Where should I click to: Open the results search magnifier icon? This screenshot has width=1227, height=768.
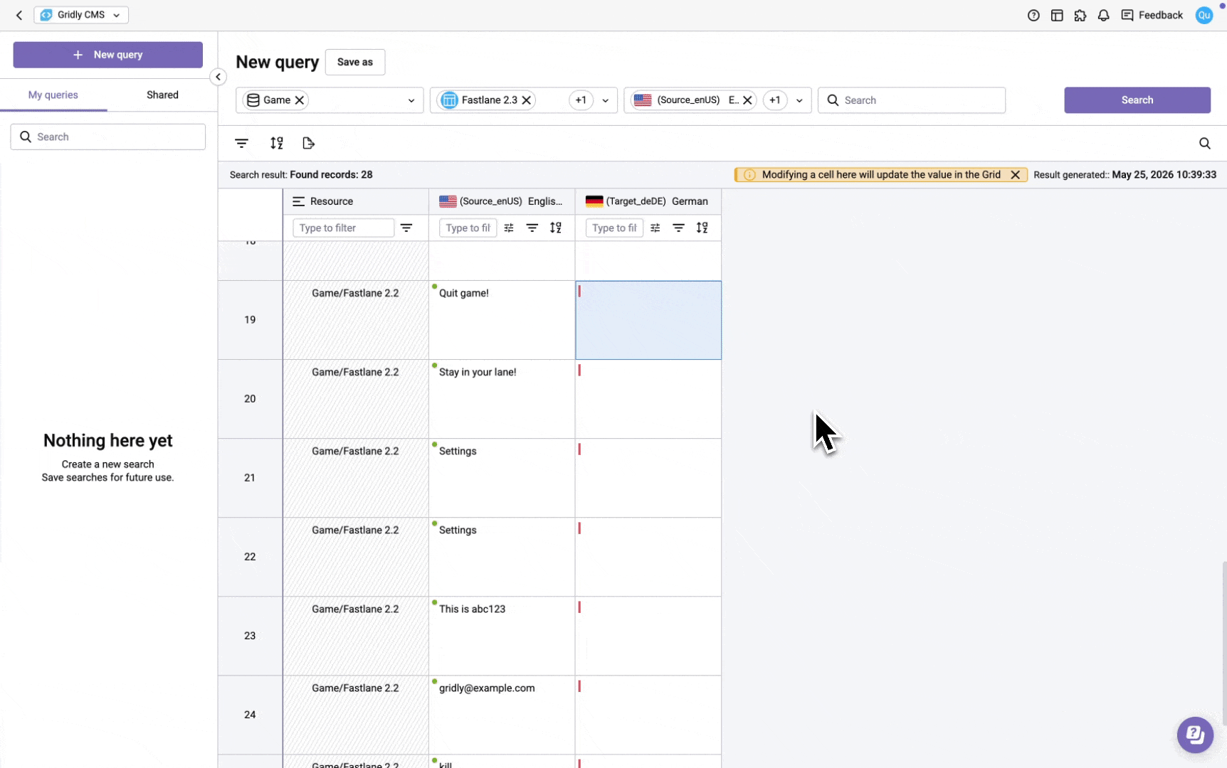(x=1205, y=144)
